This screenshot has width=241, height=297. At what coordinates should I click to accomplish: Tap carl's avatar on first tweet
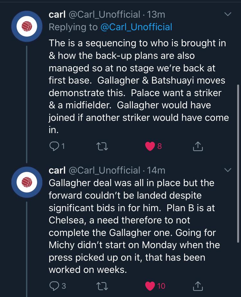[x=27, y=27]
